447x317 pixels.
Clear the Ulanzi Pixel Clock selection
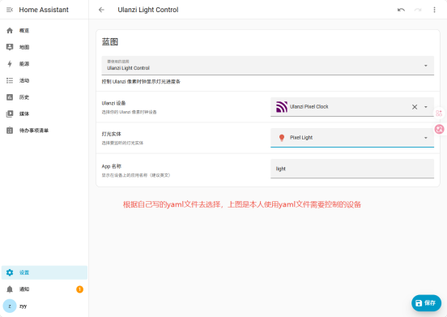(x=415, y=107)
